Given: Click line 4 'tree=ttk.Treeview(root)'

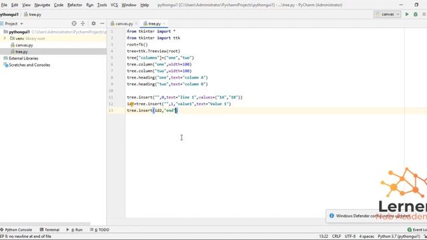Looking at the screenshot, I should (153, 51).
